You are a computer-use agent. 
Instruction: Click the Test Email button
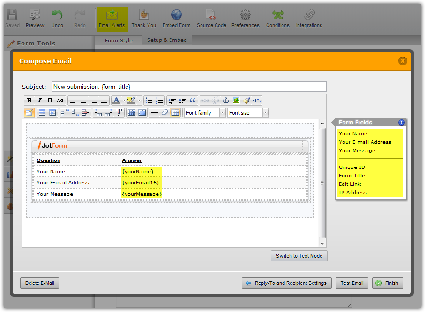pos(351,283)
